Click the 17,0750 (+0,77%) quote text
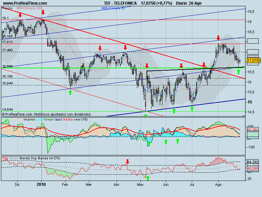The height and width of the screenshot is (197, 262). pyautogui.click(x=157, y=3)
